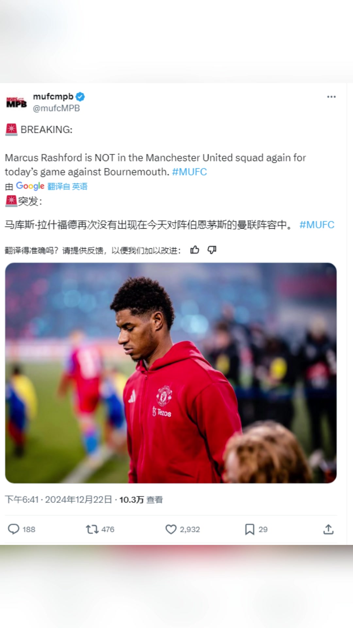The height and width of the screenshot is (628, 353).
Task: Open the mufcmpb display name
Action: click(x=53, y=96)
